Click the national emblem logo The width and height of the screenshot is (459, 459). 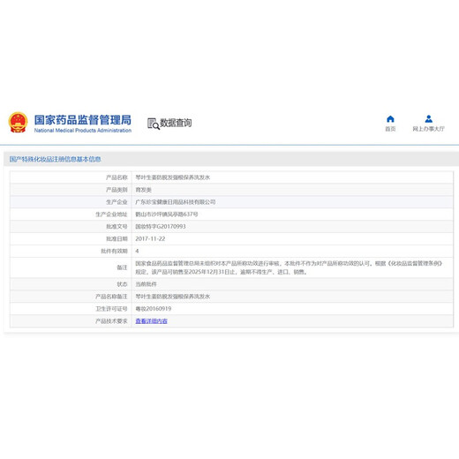18,122
